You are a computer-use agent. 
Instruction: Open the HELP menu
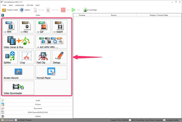point(37,5)
